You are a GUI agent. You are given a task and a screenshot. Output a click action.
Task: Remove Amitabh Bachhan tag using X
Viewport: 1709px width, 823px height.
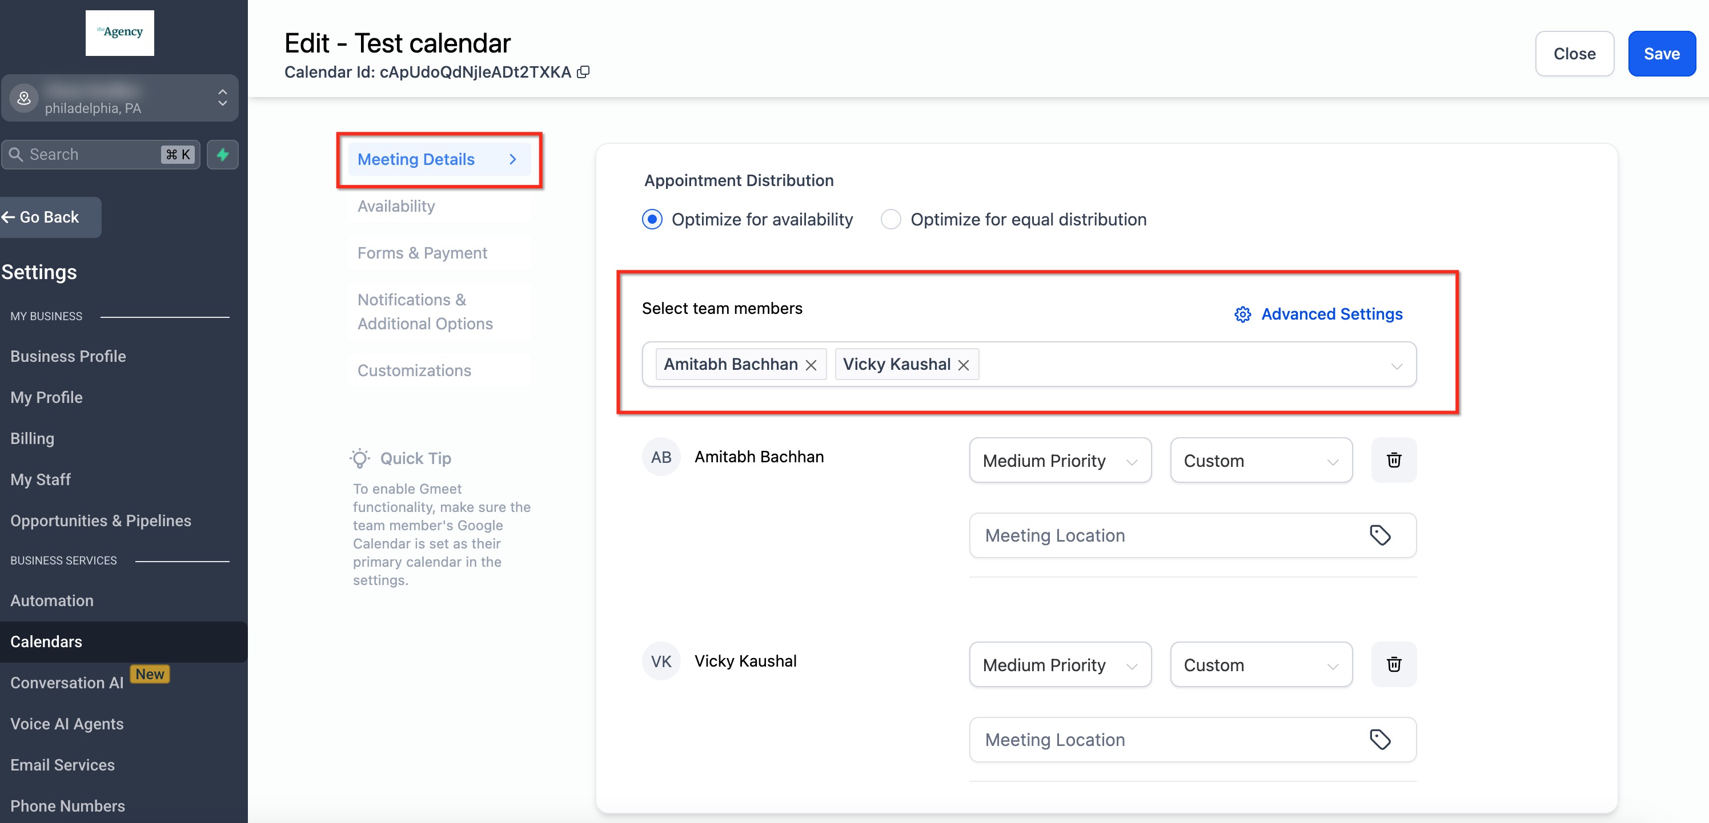pos(811,365)
